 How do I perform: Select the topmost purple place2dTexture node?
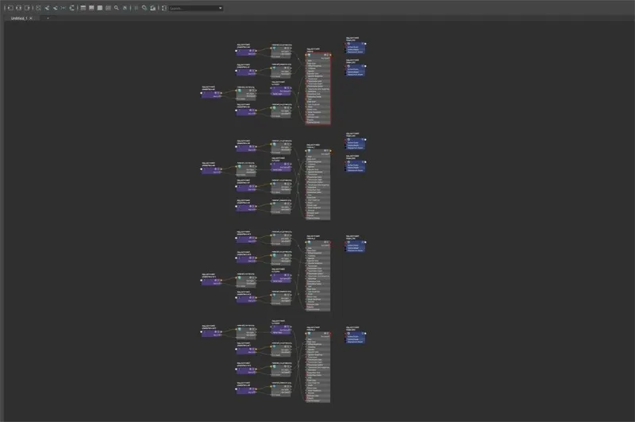[x=246, y=52]
